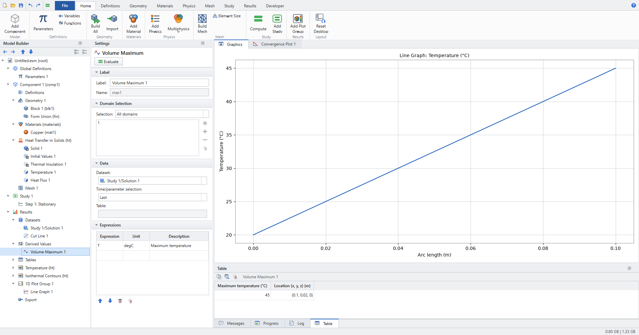Click the Undo arrow icon

coord(30,5)
